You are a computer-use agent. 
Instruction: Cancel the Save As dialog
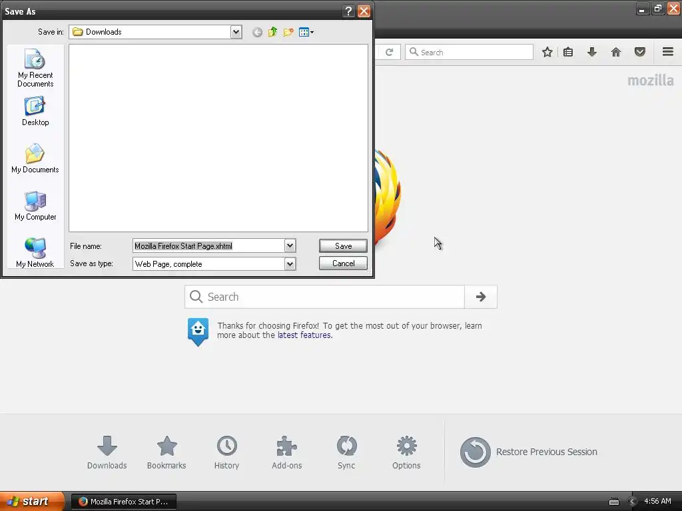click(343, 263)
